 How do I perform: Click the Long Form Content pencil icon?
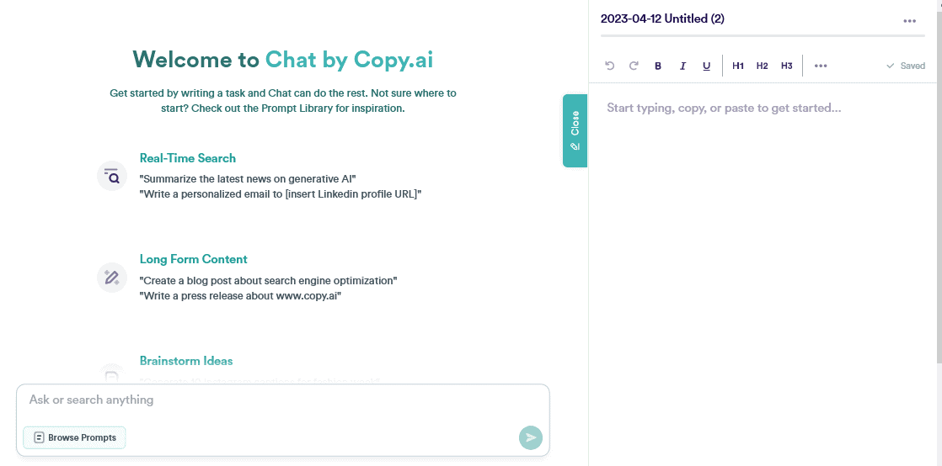pos(111,277)
